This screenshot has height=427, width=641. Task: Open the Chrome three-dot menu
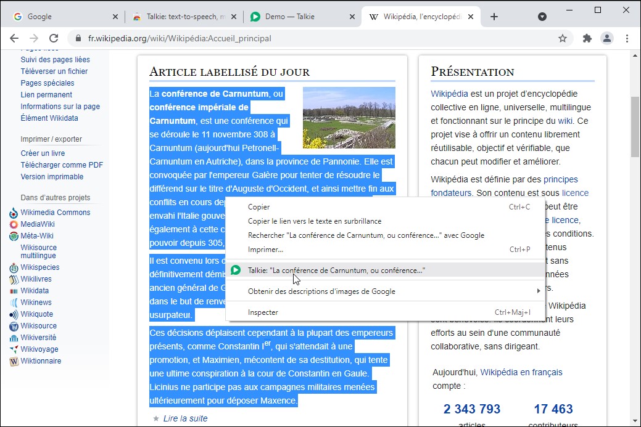(x=627, y=38)
